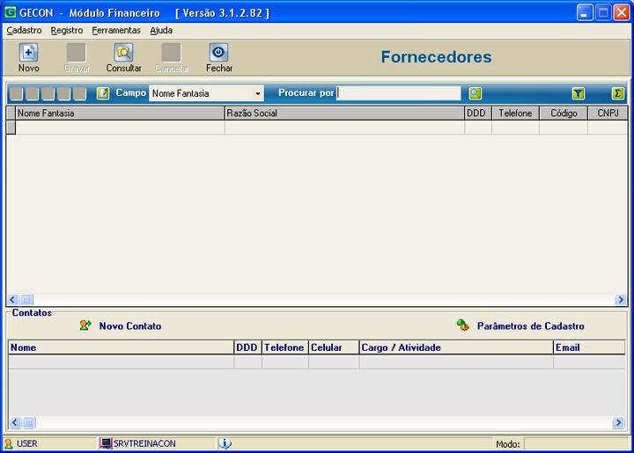Click the blue info icon in status bar
The image size is (634, 453).
coord(225,443)
